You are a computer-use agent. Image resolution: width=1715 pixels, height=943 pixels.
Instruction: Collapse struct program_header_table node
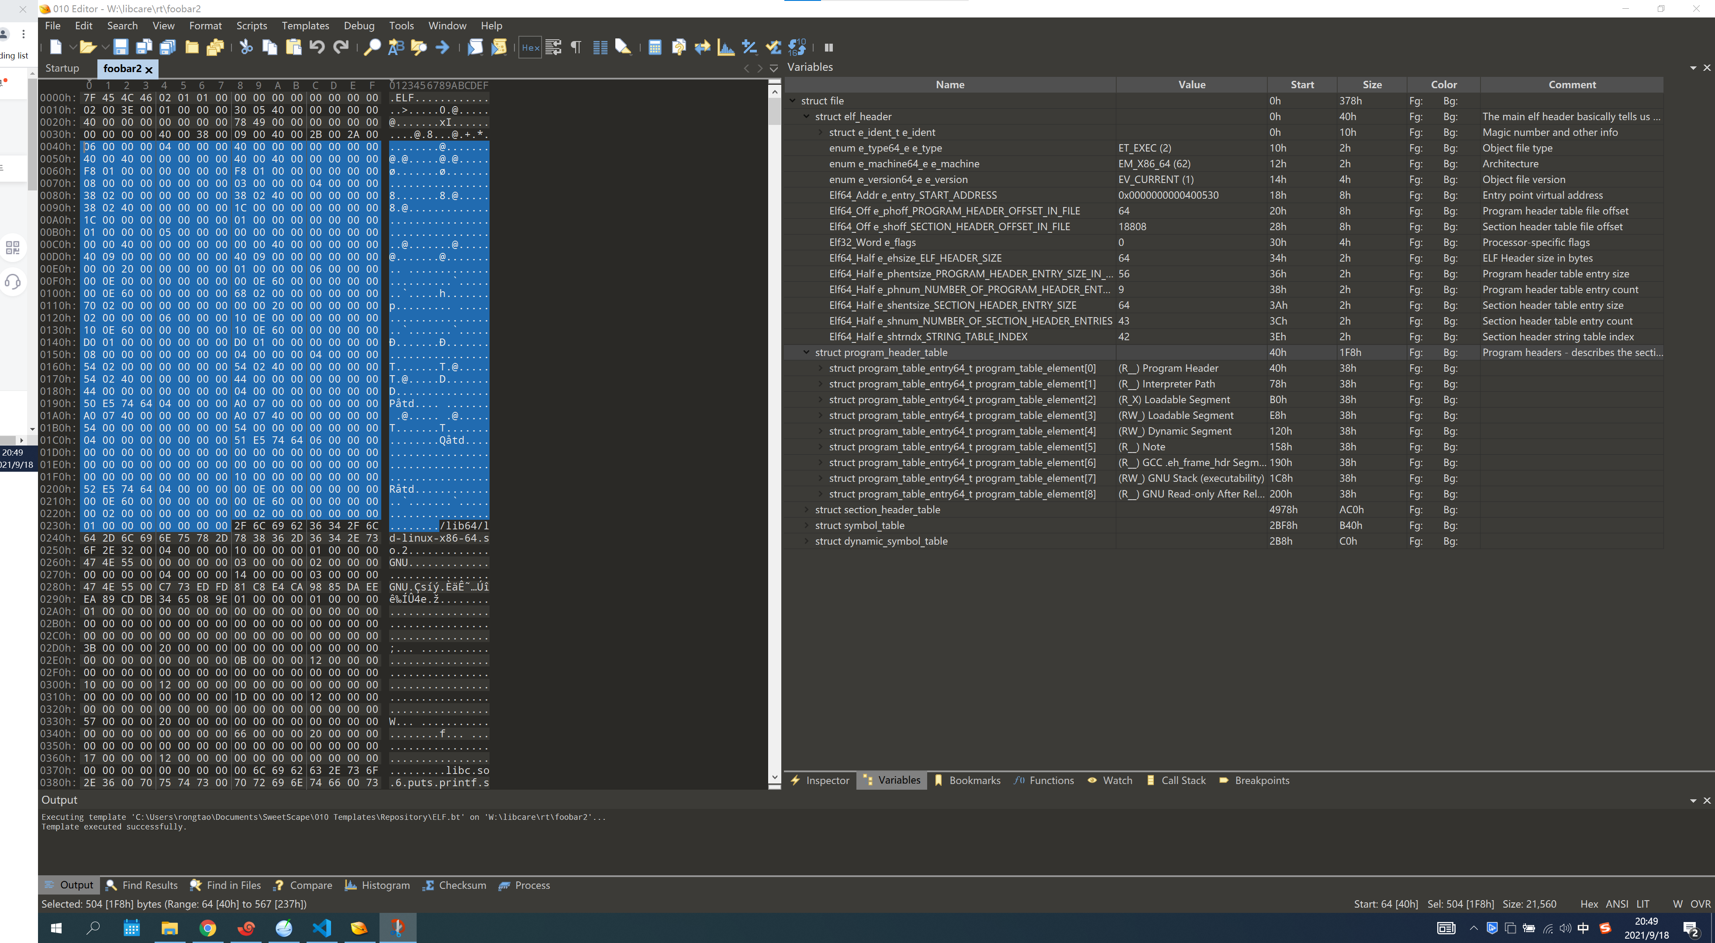tap(806, 352)
